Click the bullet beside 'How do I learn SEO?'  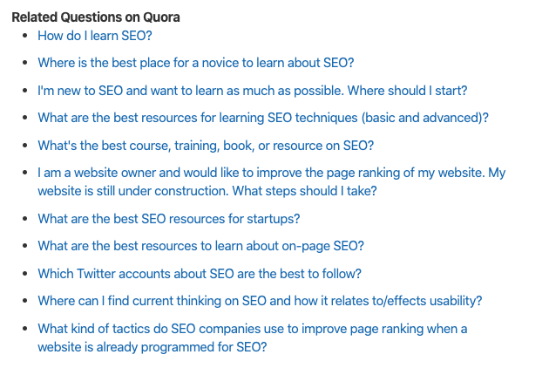(x=25, y=36)
